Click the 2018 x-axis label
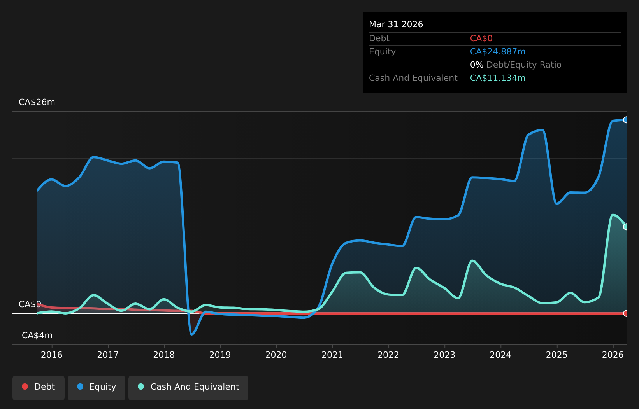This screenshot has height=409, width=639. pyautogui.click(x=164, y=355)
